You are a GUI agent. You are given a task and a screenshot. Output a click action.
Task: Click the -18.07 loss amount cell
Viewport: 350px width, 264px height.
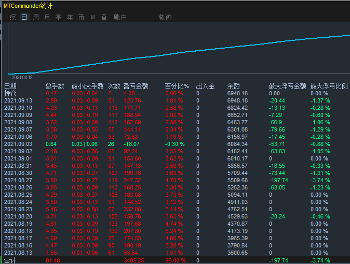pyautogui.click(x=131, y=144)
